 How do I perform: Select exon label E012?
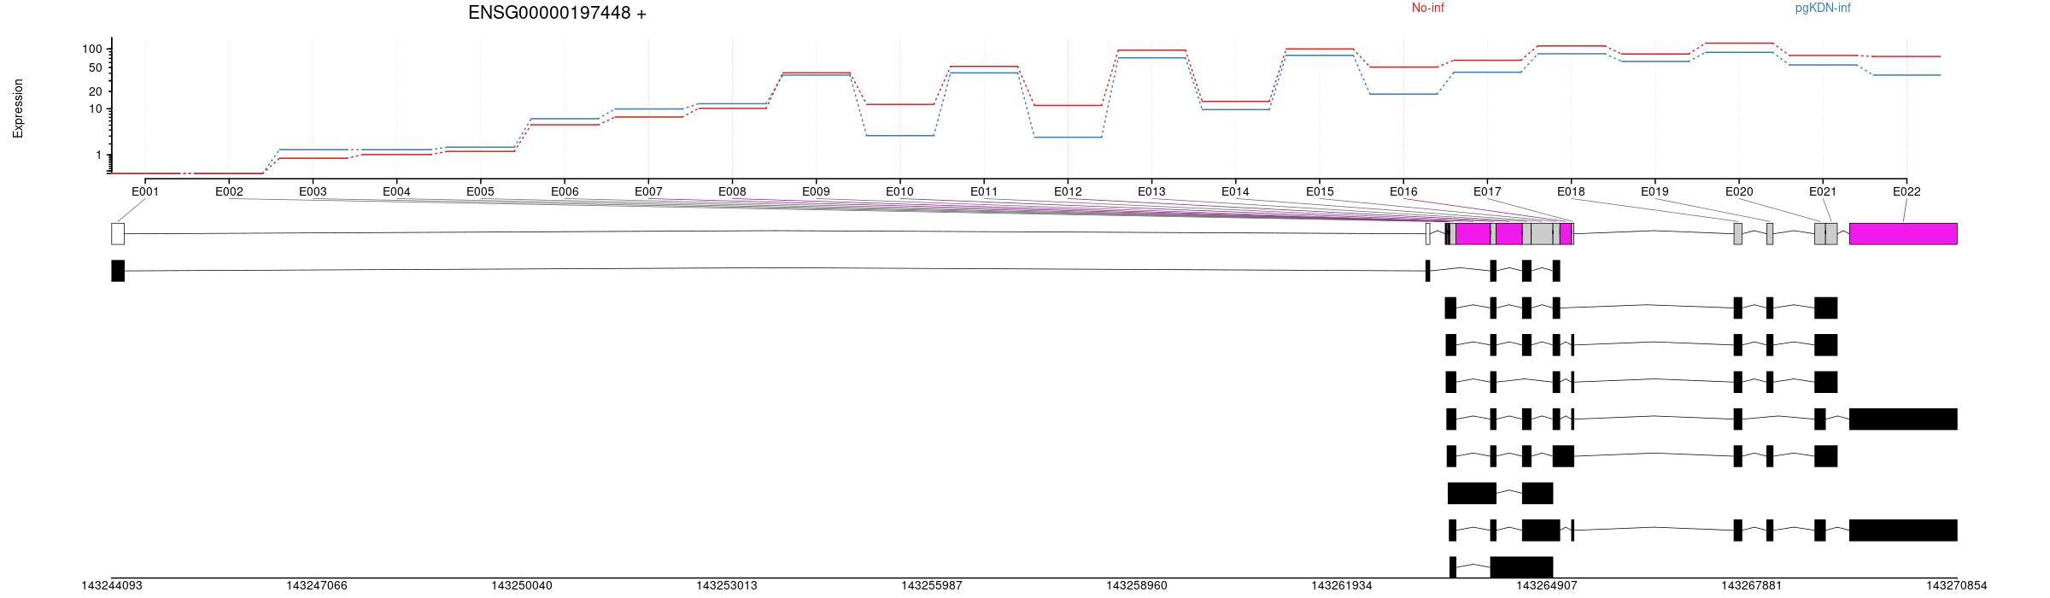(x=1068, y=191)
